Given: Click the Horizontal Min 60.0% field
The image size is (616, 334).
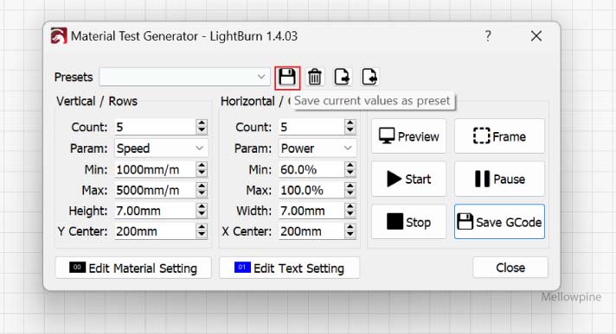Looking at the screenshot, I should 311,169.
